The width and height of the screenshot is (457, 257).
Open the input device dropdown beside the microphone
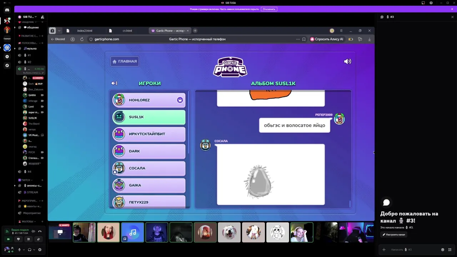click(24, 250)
